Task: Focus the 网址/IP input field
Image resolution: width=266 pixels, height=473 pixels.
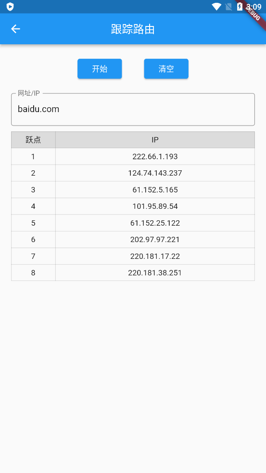Action: click(133, 109)
